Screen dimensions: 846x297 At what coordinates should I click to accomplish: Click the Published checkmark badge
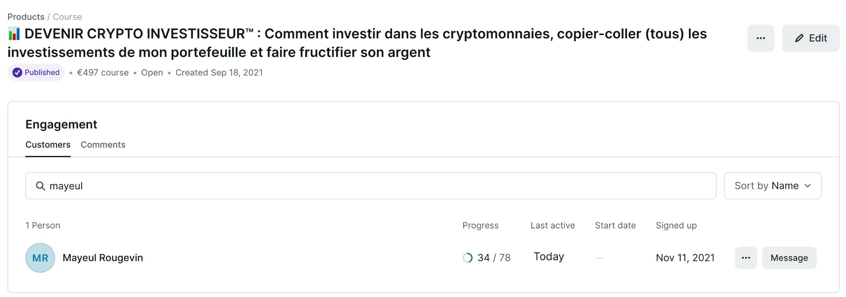point(36,73)
